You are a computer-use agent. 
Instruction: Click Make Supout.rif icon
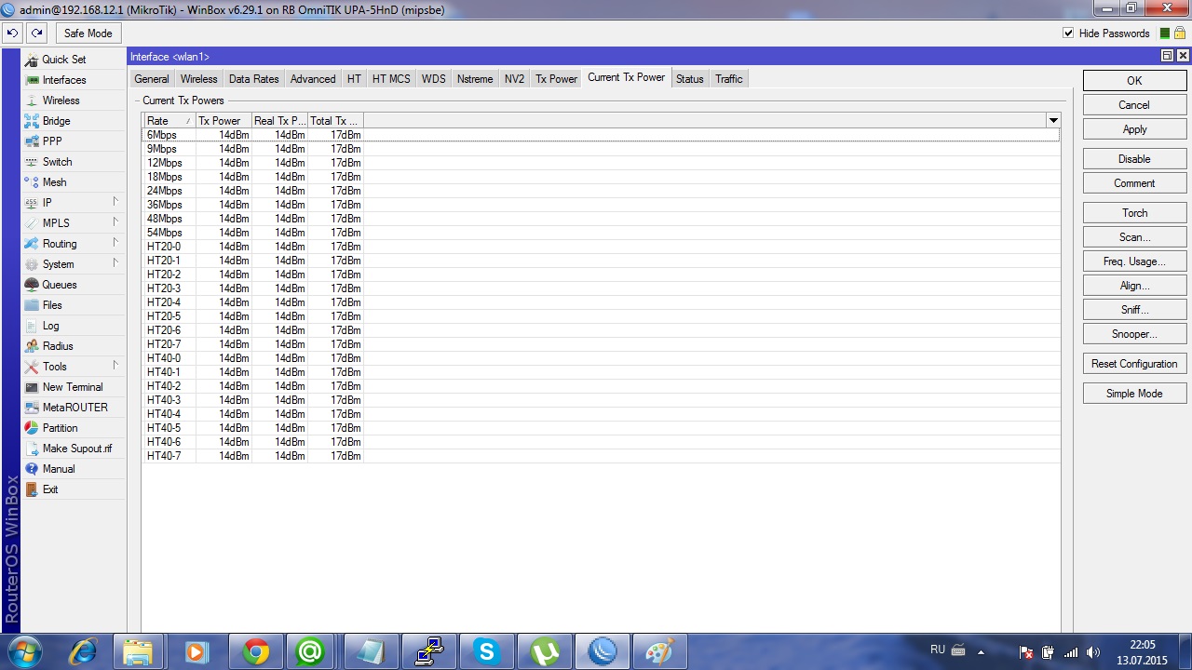click(32, 449)
